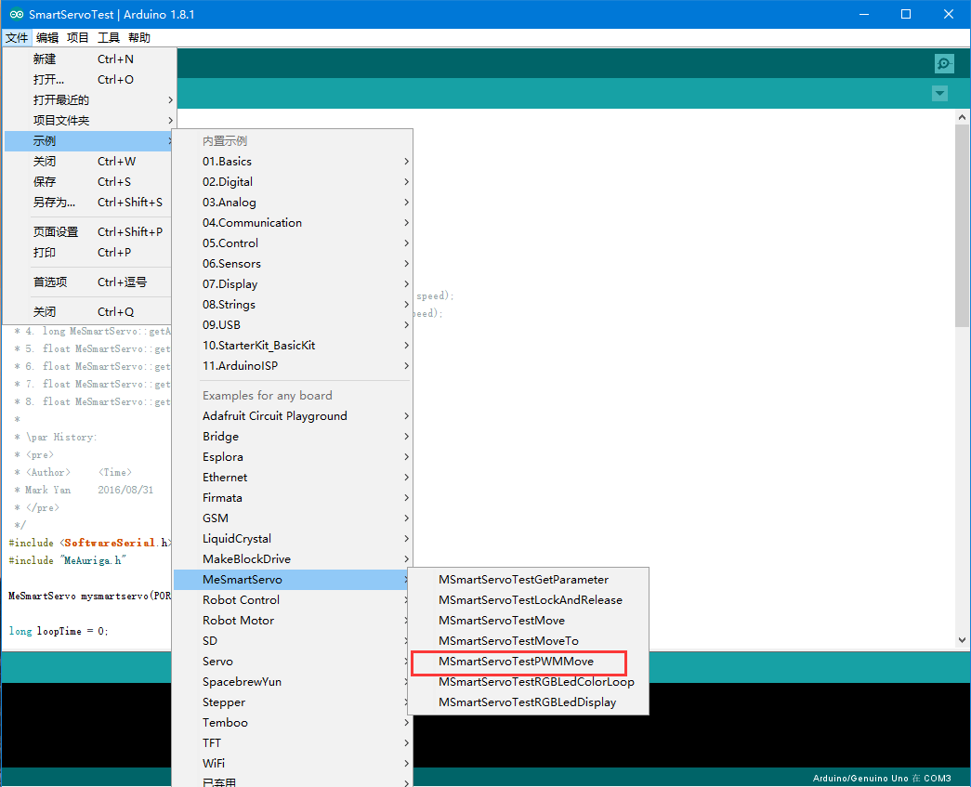Screen dimensions: 971x787
Task: Choose 打印 menu entry
Action: 88,252
